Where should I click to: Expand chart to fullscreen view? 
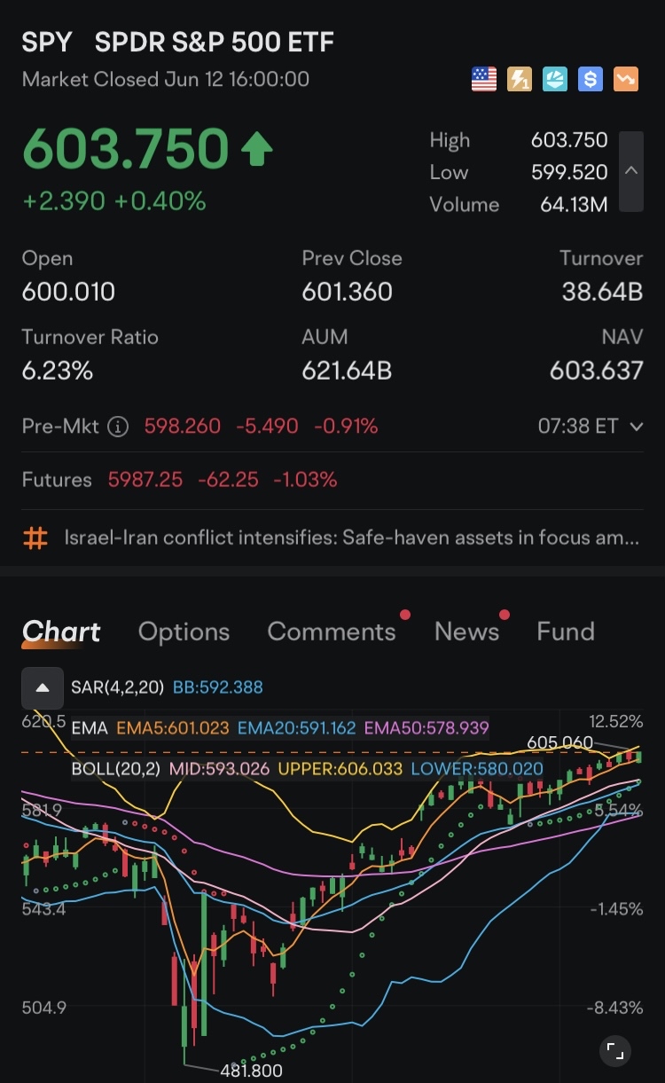click(x=614, y=1051)
